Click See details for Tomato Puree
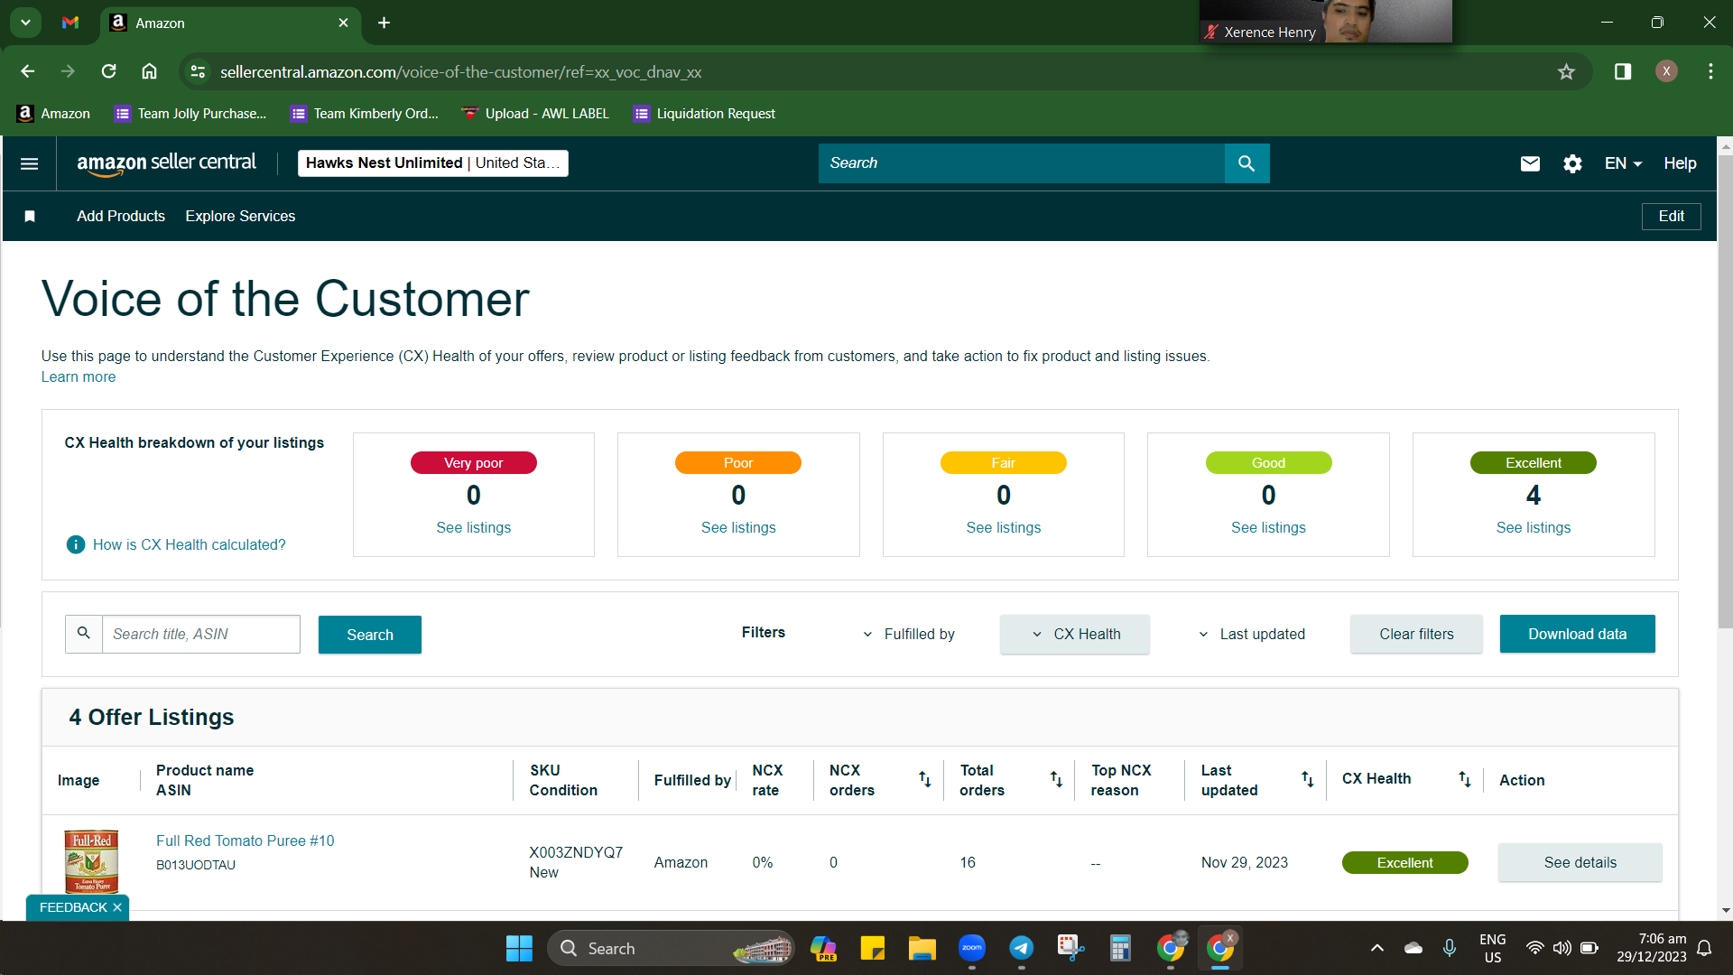 pos(1580,862)
